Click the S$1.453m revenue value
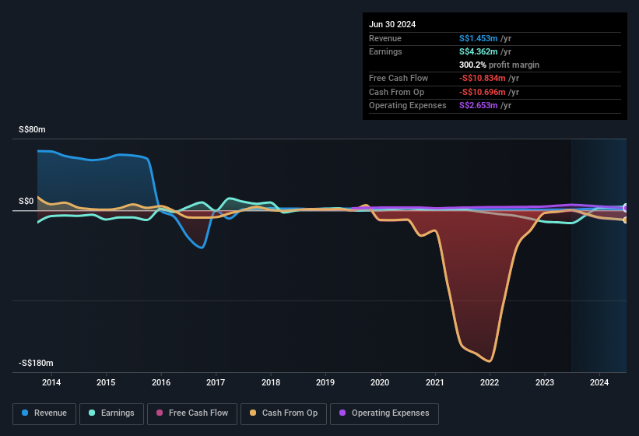 (x=478, y=38)
